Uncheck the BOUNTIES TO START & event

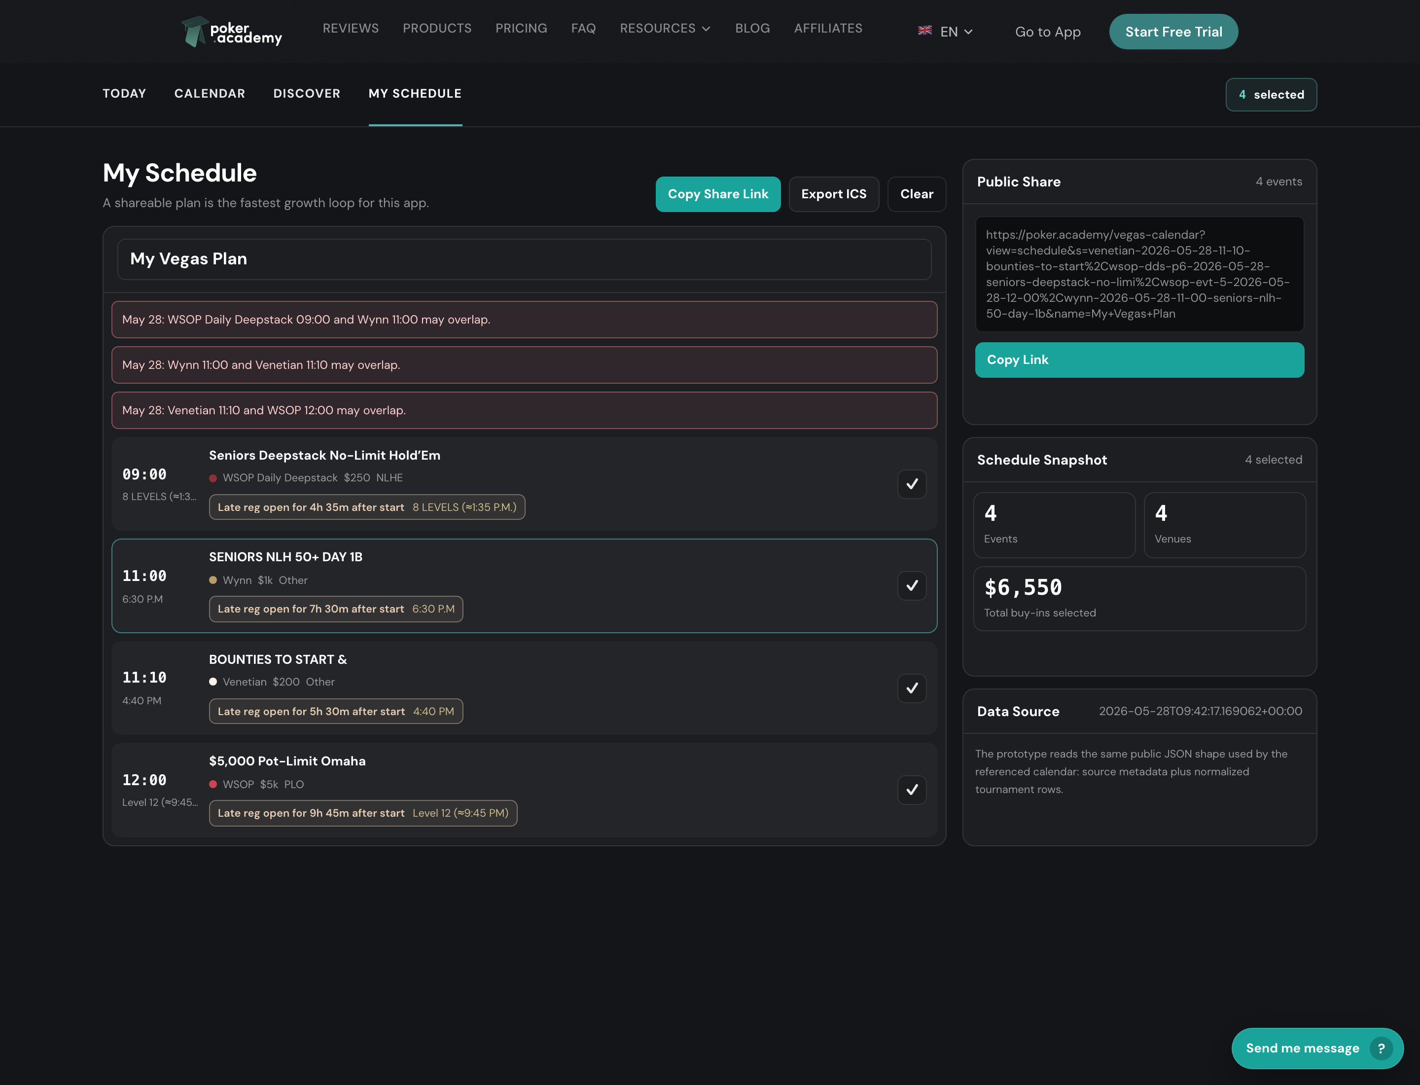912,688
